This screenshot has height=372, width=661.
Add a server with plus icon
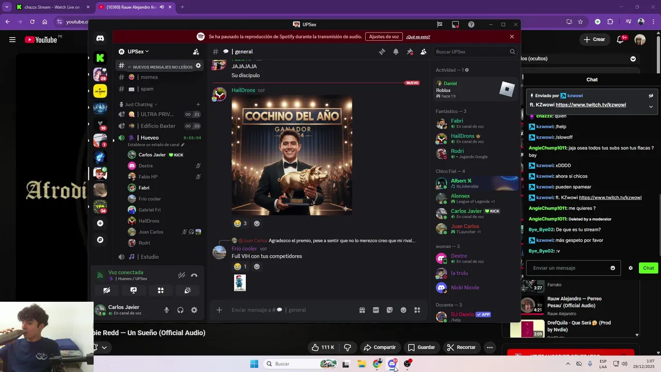coord(100,223)
